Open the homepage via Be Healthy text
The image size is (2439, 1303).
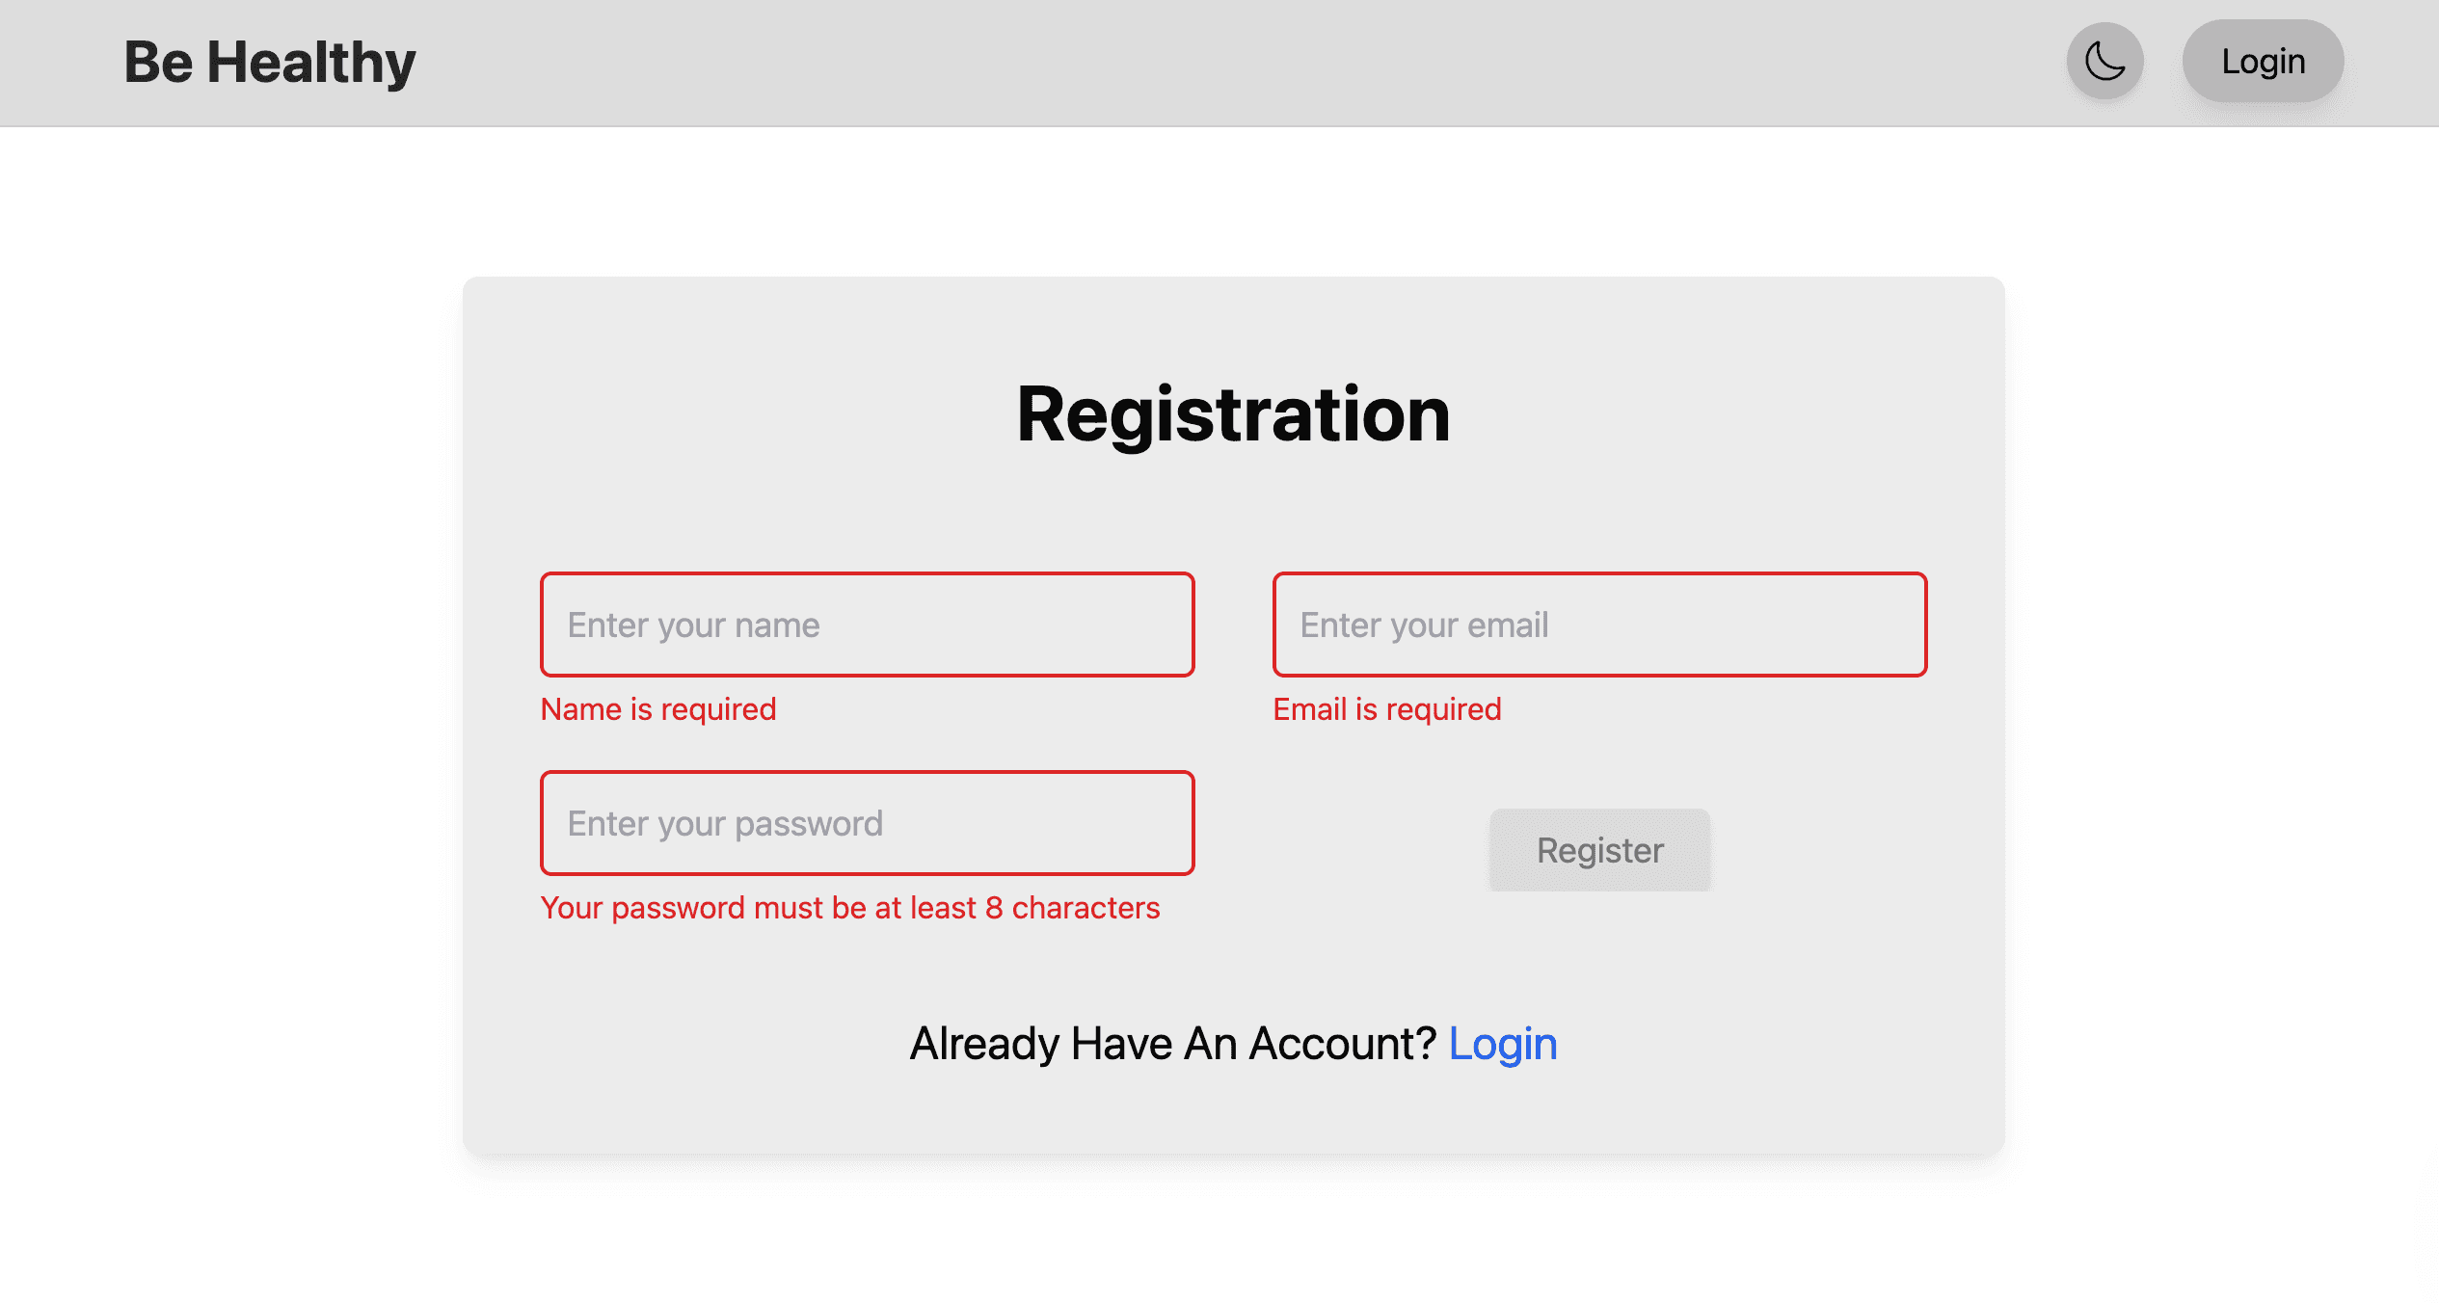(x=268, y=61)
